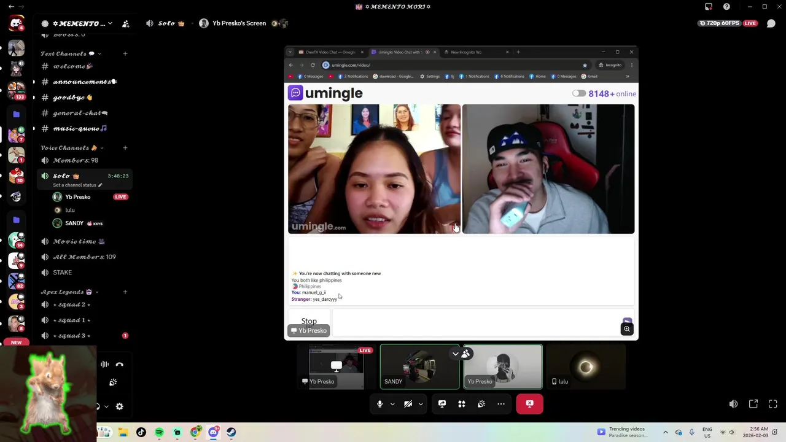
Task: Select the SANDY participant tile
Action: pyautogui.click(x=419, y=366)
